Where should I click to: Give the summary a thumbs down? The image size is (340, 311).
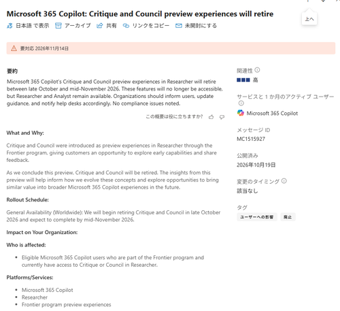click(x=222, y=117)
